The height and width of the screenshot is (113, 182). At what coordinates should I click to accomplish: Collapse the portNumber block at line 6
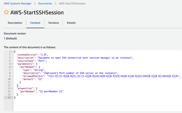(12, 67)
